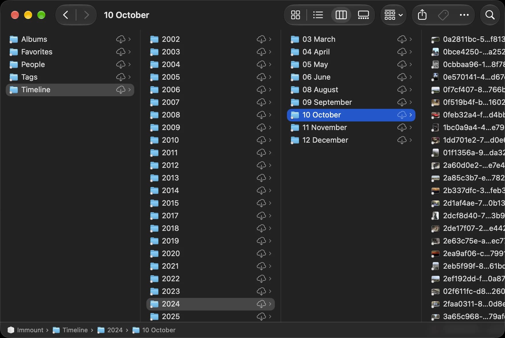Expand the Tags folder chevron

[x=129, y=77]
